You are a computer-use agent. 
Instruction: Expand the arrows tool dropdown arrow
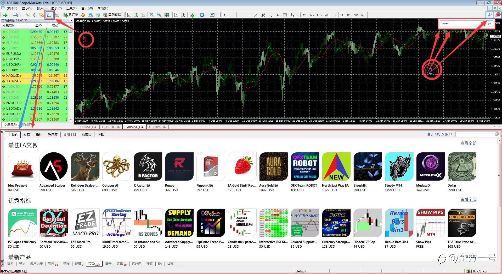pyautogui.click(x=297, y=15)
